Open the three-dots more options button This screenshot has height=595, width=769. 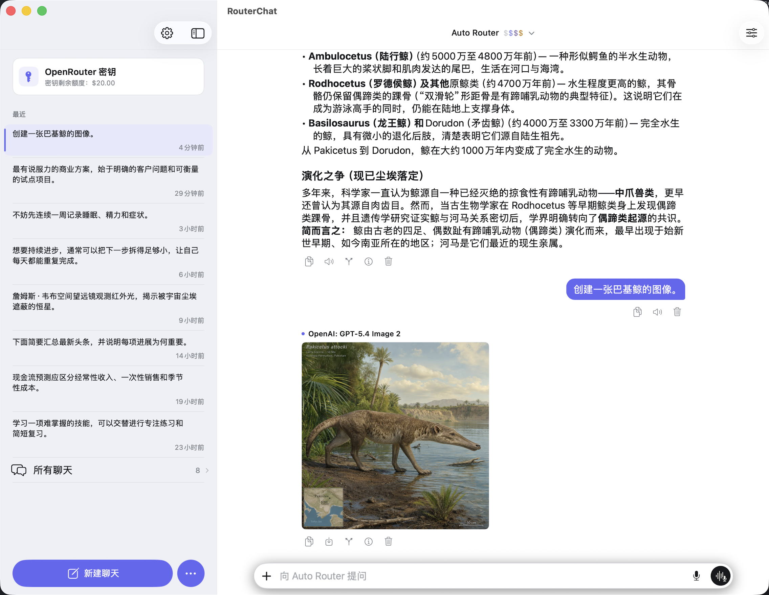click(191, 573)
